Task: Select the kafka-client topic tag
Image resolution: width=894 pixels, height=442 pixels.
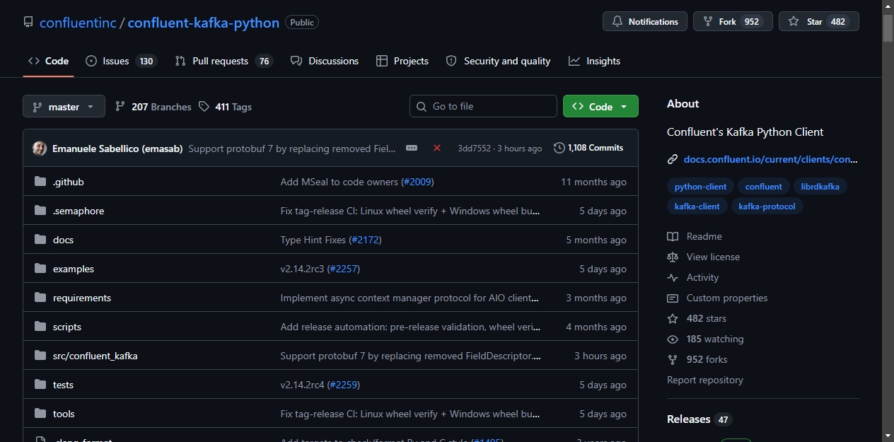Action: [697, 207]
